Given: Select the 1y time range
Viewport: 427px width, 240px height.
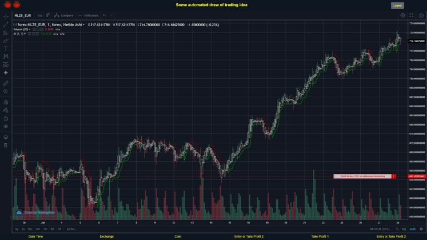Looking at the screenshot, I should tap(23, 229).
